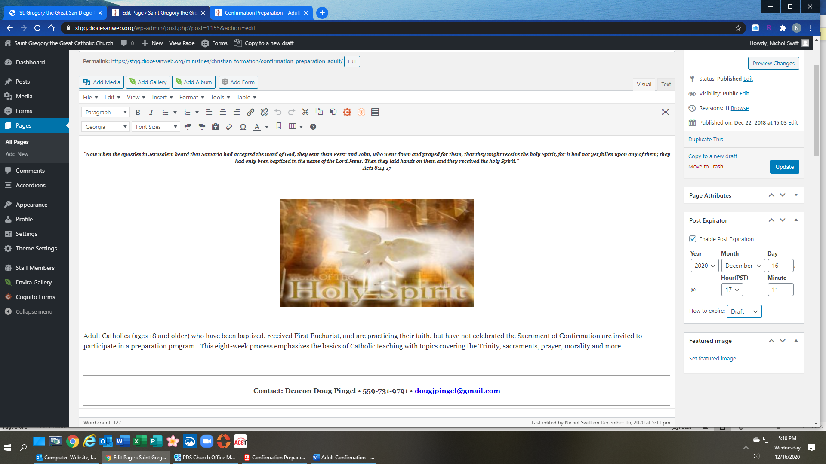This screenshot has width=826, height=464.
Task: Click the clear formatting eraser icon
Action: click(x=229, y=127)
